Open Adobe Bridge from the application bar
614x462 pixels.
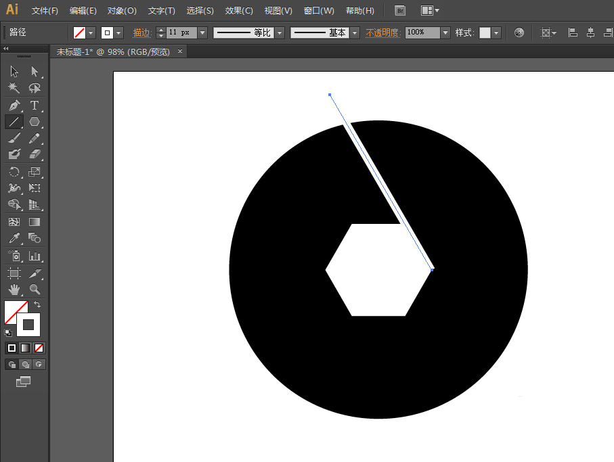pyautogui.click(x=399, y=10)
